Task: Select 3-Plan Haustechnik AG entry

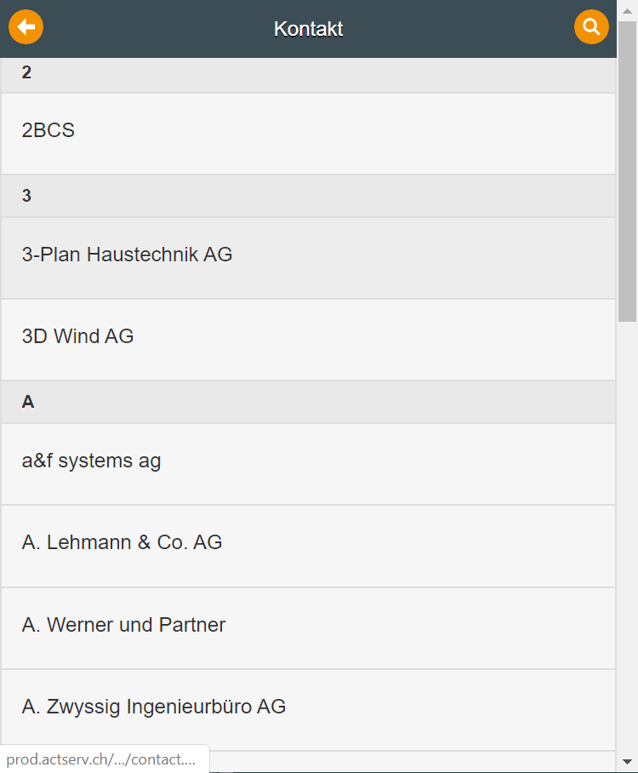Action: coord(307,256)
